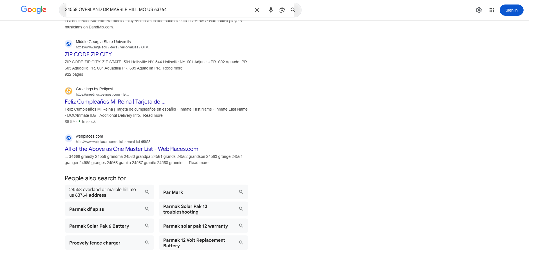Start voice search with the microphone icon

271,10
